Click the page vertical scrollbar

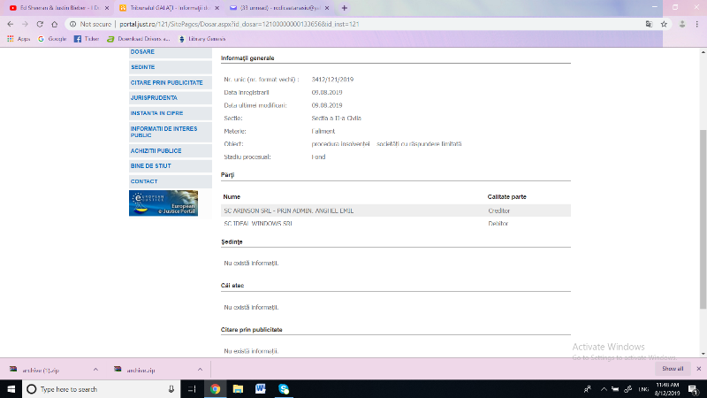pos(703,219)
